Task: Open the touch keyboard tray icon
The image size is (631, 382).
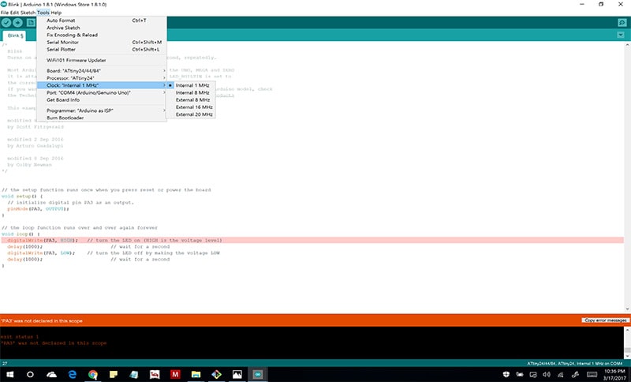Action: click(592, 374)
